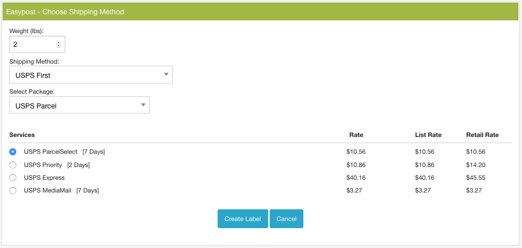Select USPS ParcelSelect radio button
The height and width of the screenshot is (248, 522).
point(13,152)
